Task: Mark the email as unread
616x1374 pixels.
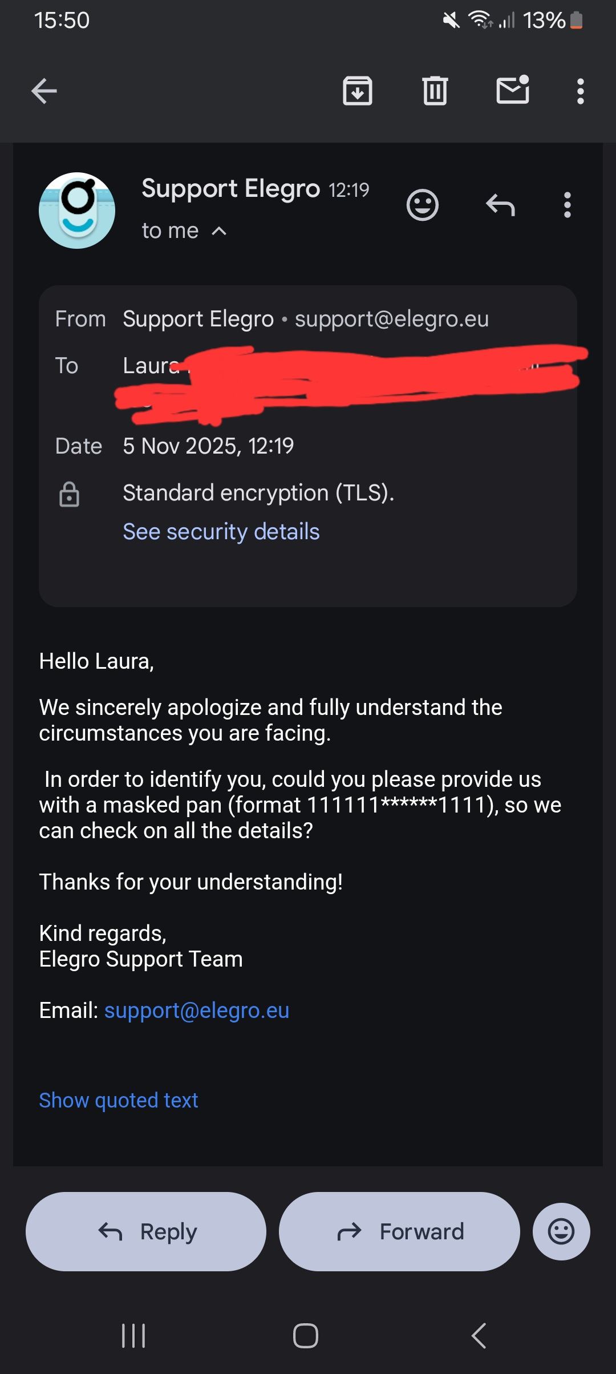Action: (513, 91)
